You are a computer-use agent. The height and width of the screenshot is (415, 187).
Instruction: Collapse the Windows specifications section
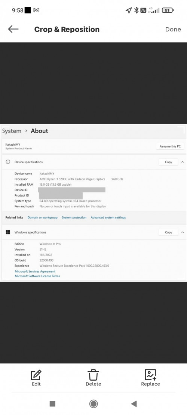pyautogui.click(x=183, y=232)
